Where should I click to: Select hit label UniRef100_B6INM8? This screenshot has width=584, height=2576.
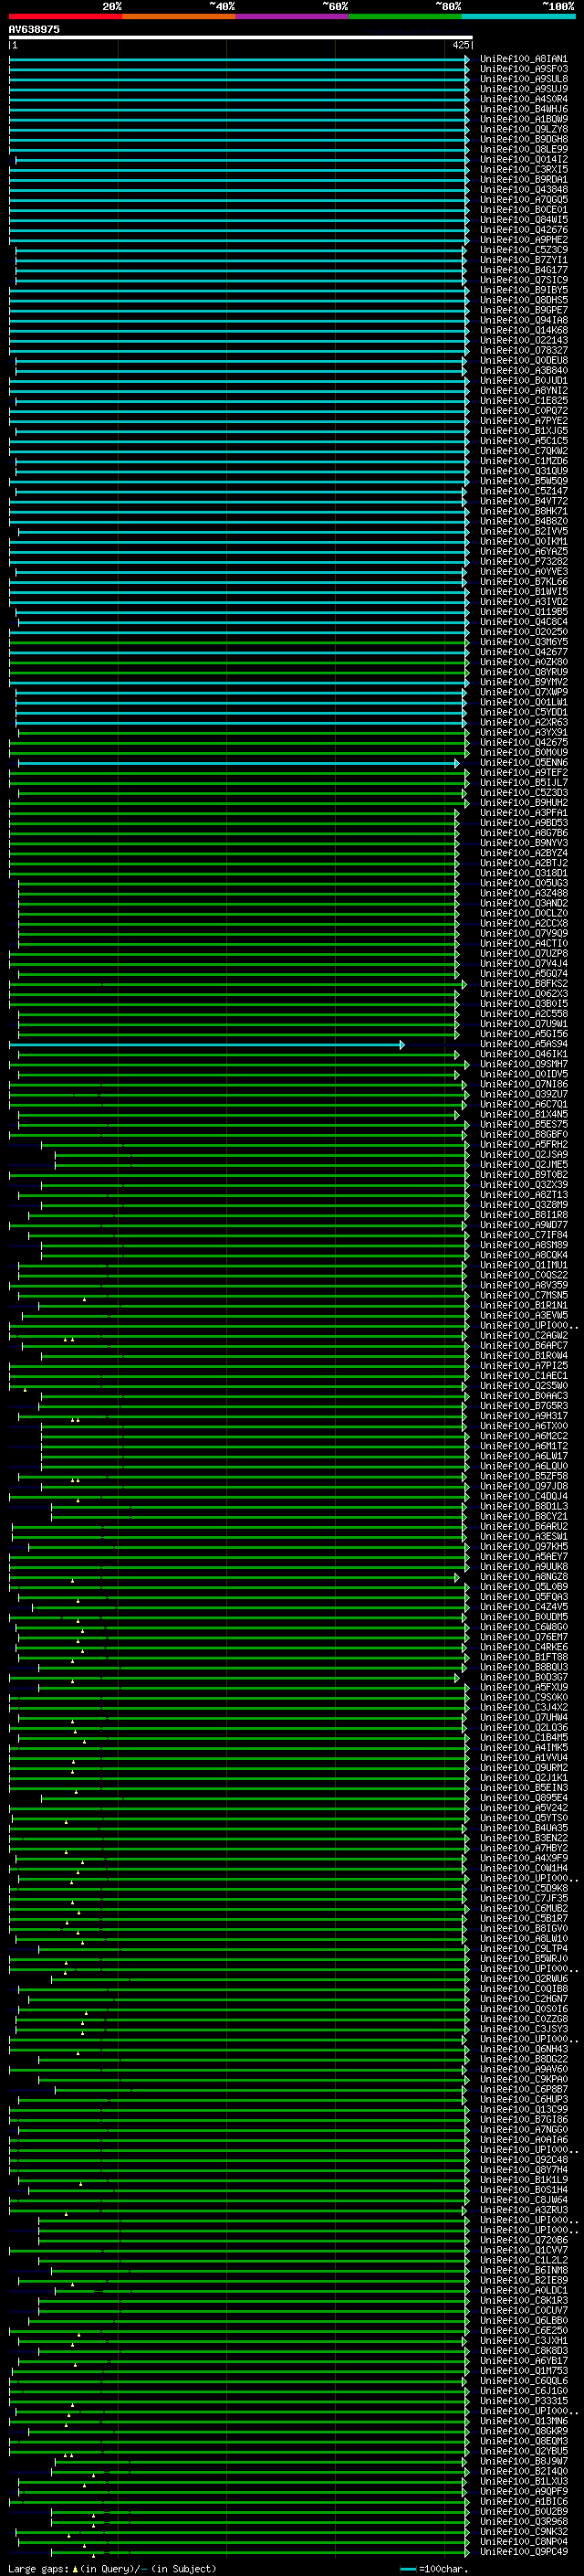pyautogui.click(x=523, y=2270)
